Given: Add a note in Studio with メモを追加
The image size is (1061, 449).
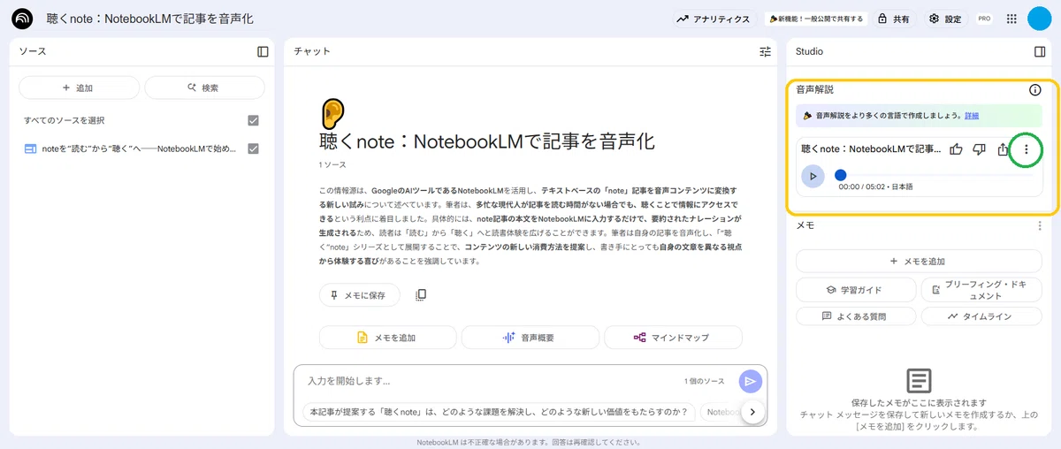Looking at the screenshot, I should click(x=918, y=262).
